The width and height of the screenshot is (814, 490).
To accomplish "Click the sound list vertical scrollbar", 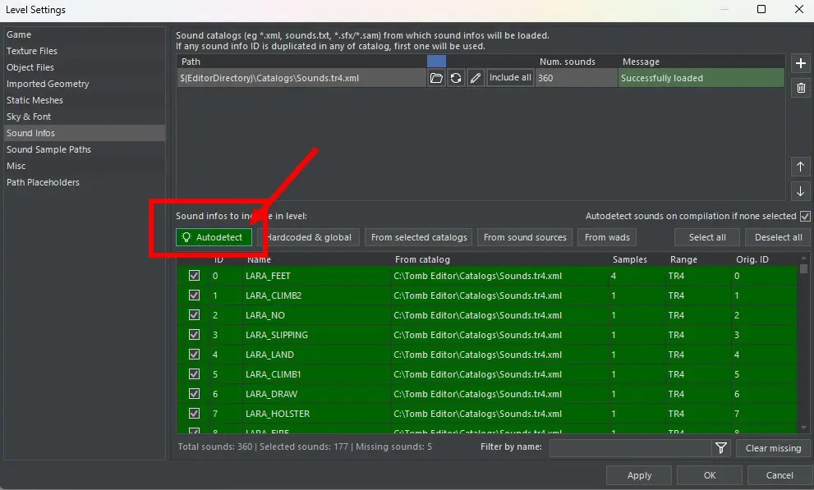I will tap(803, 345).
